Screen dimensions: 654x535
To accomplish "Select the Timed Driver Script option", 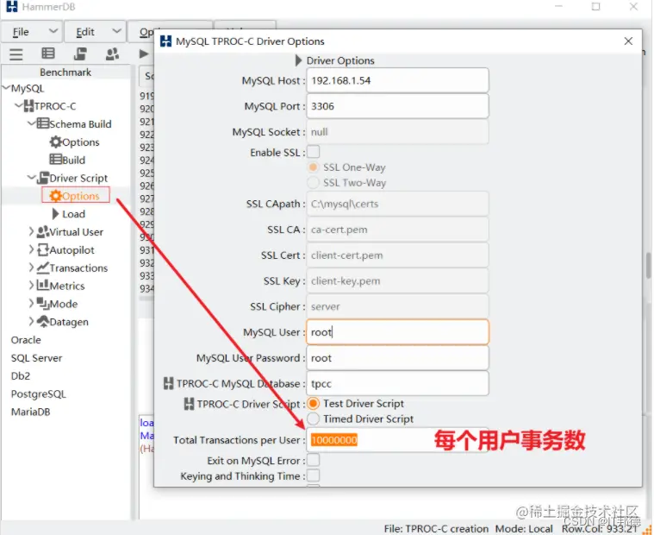I will point(313,419).
